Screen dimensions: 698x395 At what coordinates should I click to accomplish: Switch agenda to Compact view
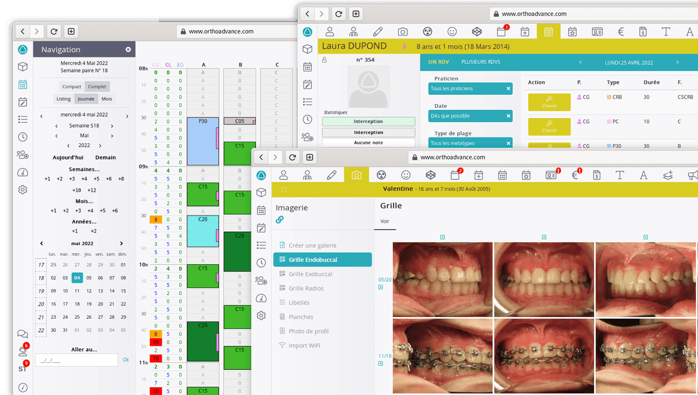[71, 86]
